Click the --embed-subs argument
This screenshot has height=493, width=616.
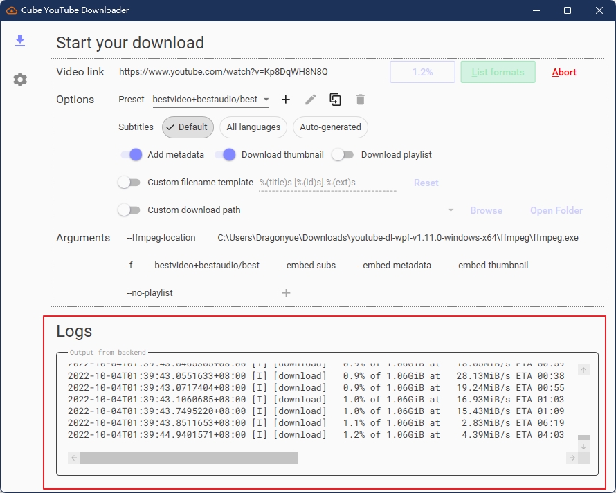pos(309,266)
